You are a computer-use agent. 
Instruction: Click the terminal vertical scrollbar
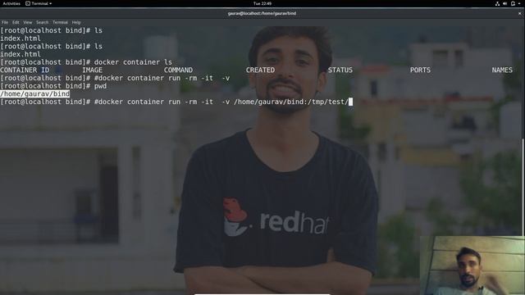[x=523, y=188]
